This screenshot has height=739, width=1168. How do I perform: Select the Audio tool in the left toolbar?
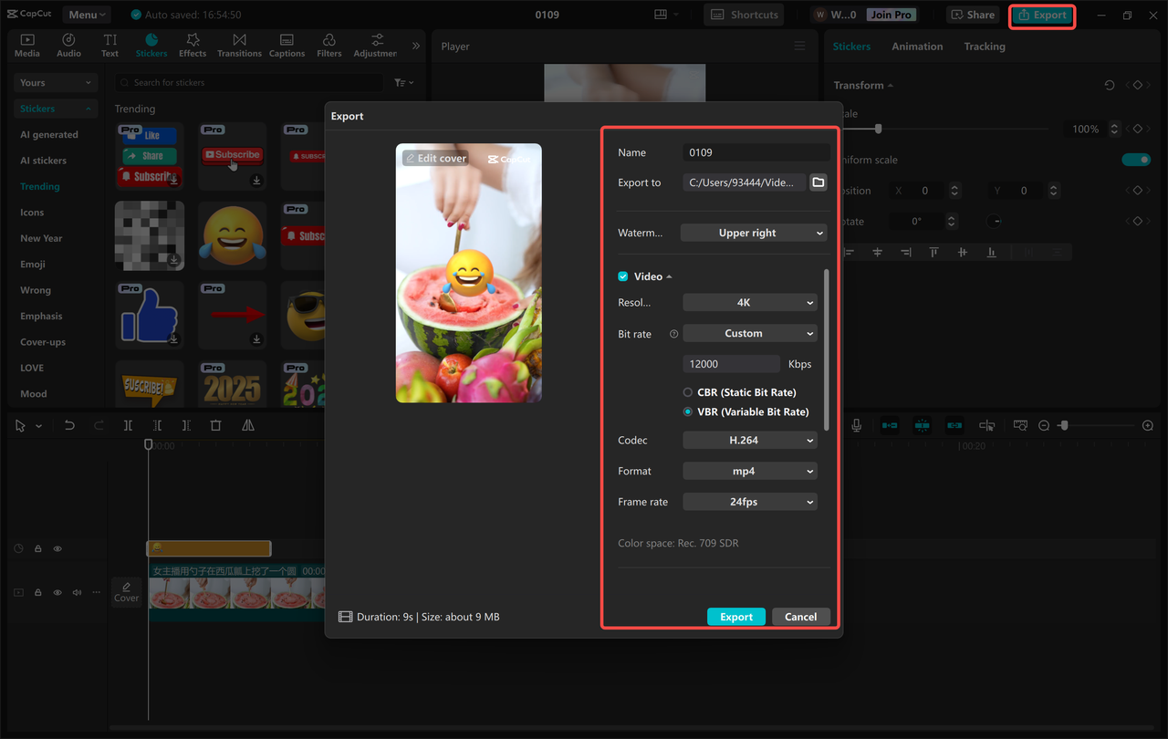68,42
